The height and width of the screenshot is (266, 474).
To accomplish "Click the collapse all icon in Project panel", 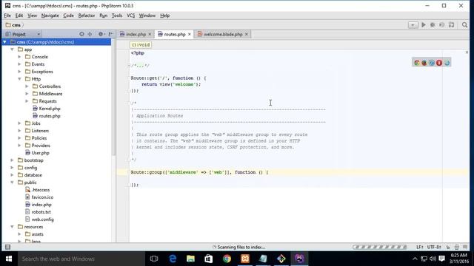I will (x=90, y=34).
